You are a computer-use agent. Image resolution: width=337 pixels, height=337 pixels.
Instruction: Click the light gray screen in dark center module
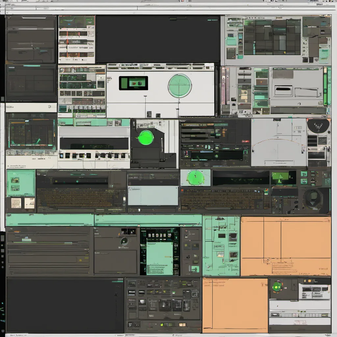[x=153, y=195]
